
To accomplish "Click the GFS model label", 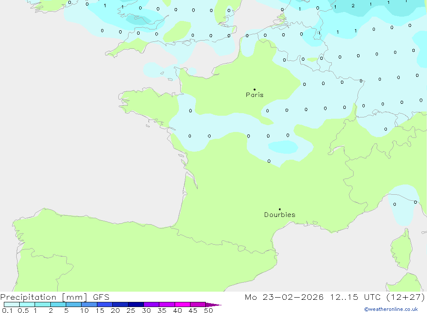I will click(x=101, y=297).
